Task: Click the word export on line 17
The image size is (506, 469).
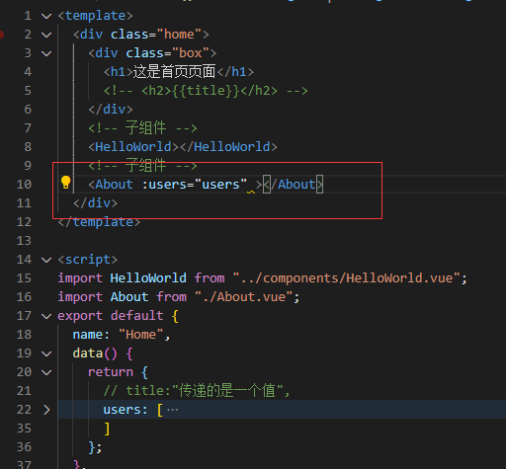Action: coord(80,316)
